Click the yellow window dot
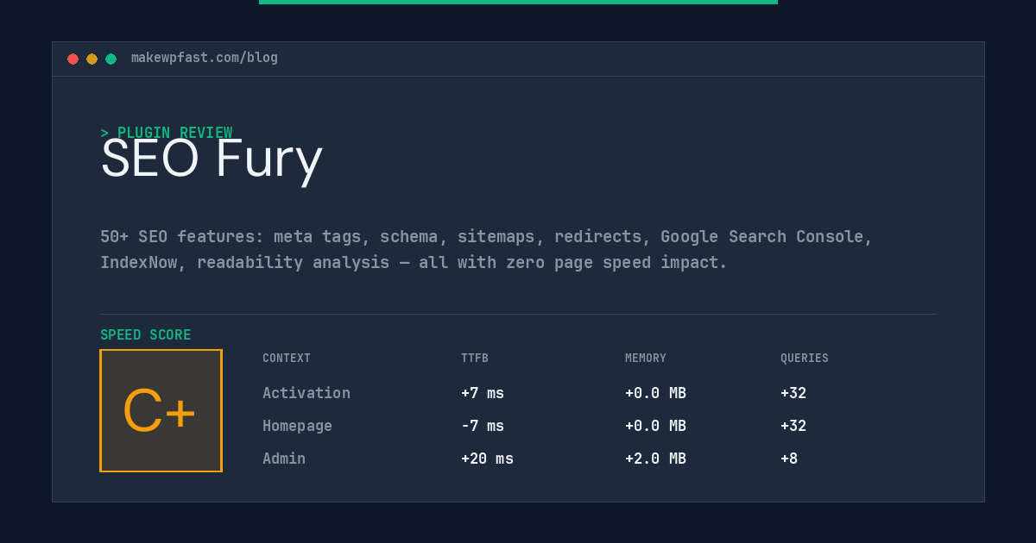The width and height of the screenshot is (1036, 543). [92, 59]
